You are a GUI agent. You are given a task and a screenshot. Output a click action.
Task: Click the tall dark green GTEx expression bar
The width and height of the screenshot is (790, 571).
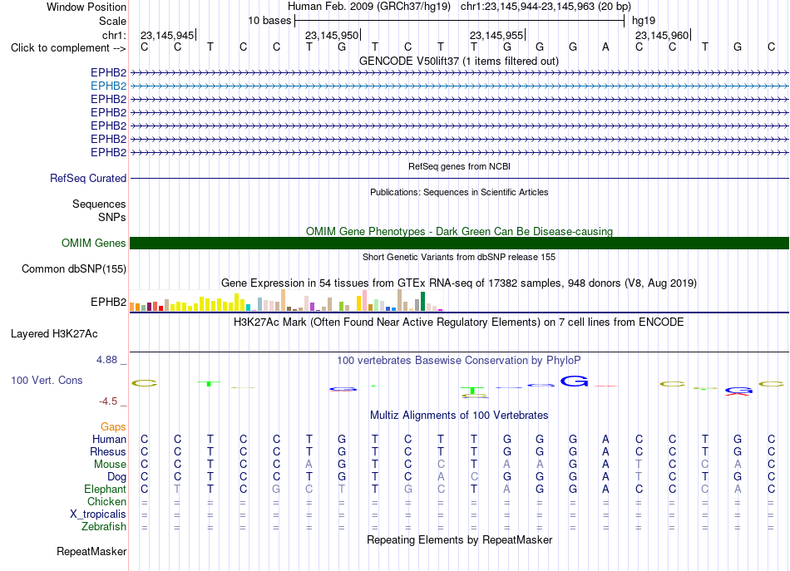[422, 301]
